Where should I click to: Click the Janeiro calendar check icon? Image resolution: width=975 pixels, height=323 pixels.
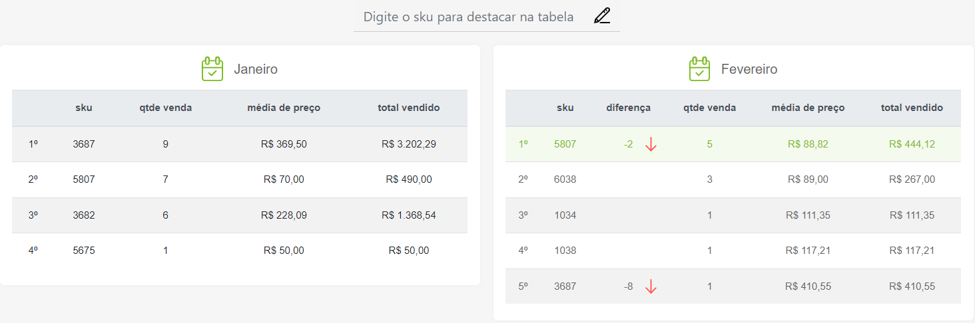coord(212,69)
